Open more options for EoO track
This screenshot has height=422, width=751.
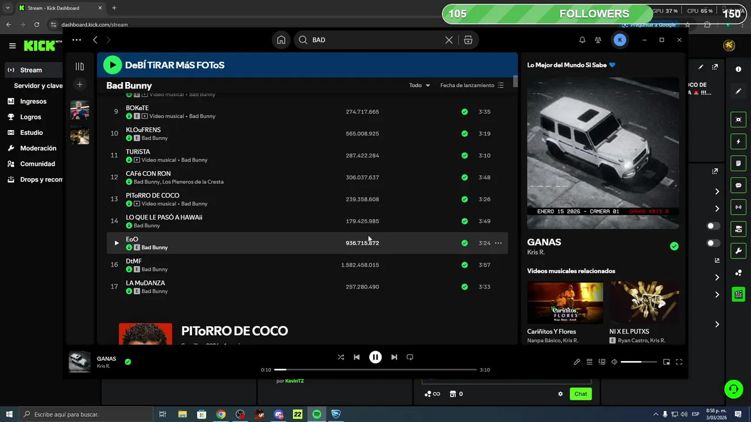click(x=498, y=243)
